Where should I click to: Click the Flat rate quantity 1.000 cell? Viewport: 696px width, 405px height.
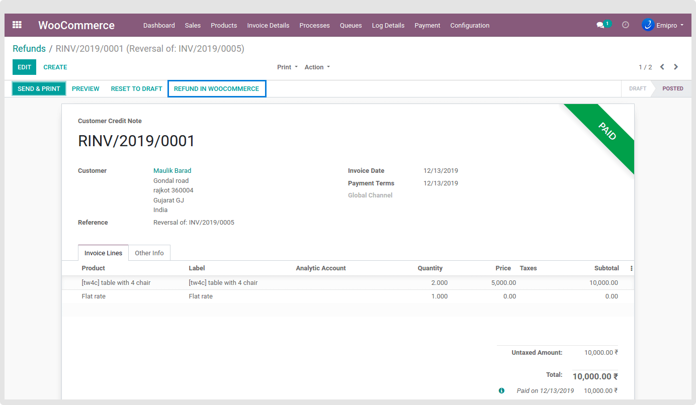pyautogui.click(x=440, y=296)
